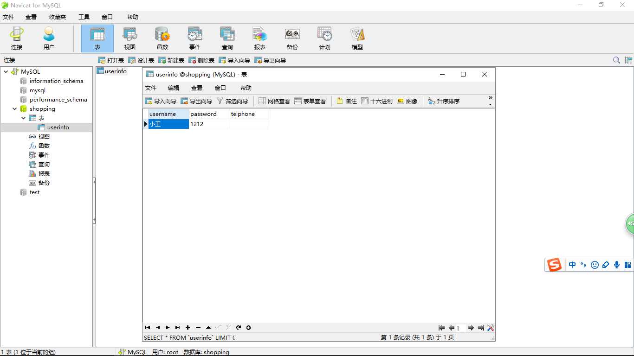Open the 收藏夹 menu in the main menu bar
The image size is (634, 356).
[x=58, y=17]
